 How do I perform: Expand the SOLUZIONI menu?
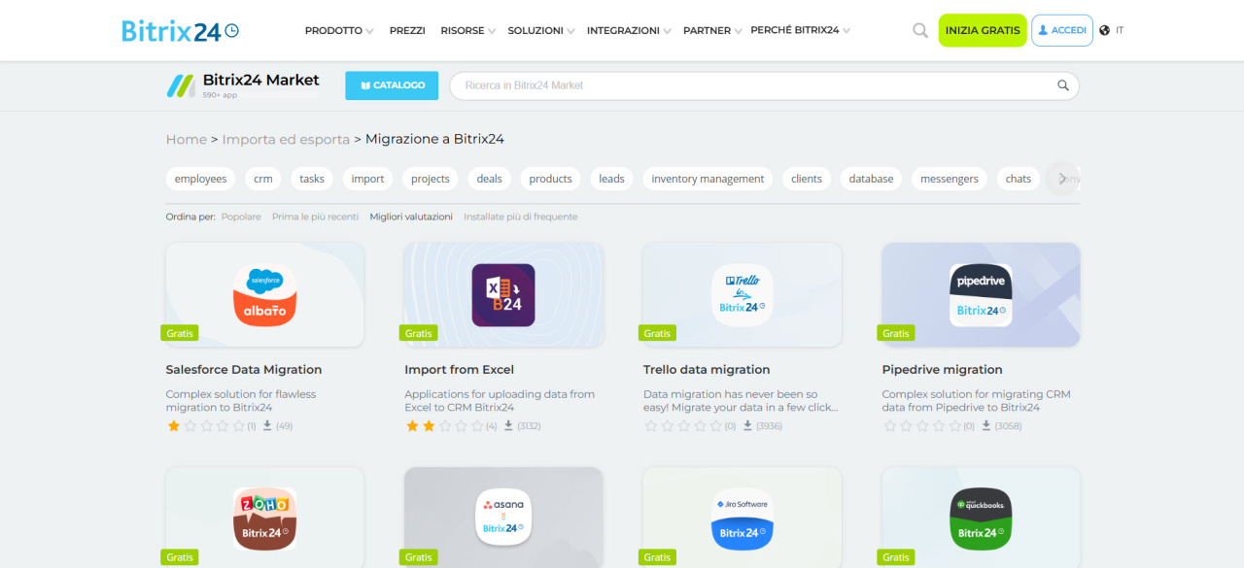540,31
